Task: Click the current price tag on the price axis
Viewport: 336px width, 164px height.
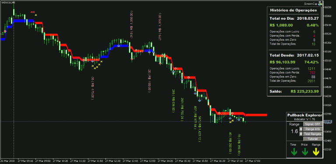Action: pyautogui.click(x=328, y=122)
